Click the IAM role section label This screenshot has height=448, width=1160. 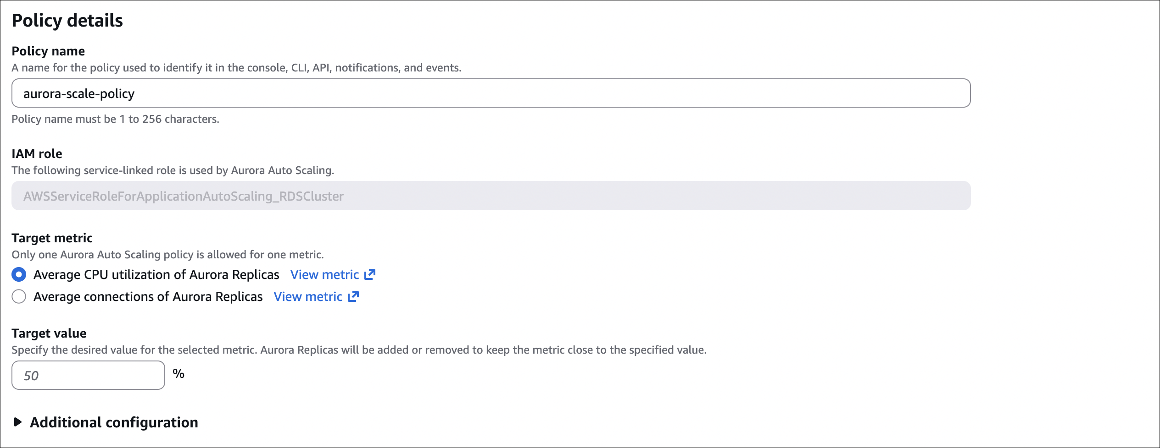(x=37, y=153)
